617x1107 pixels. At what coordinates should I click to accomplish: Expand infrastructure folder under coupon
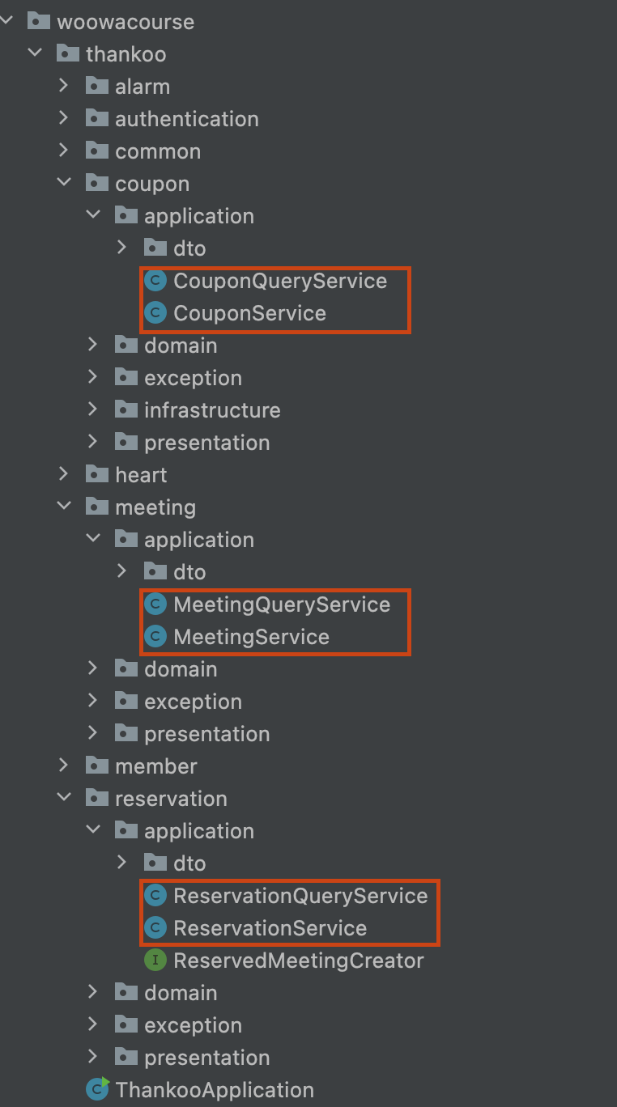93,409
